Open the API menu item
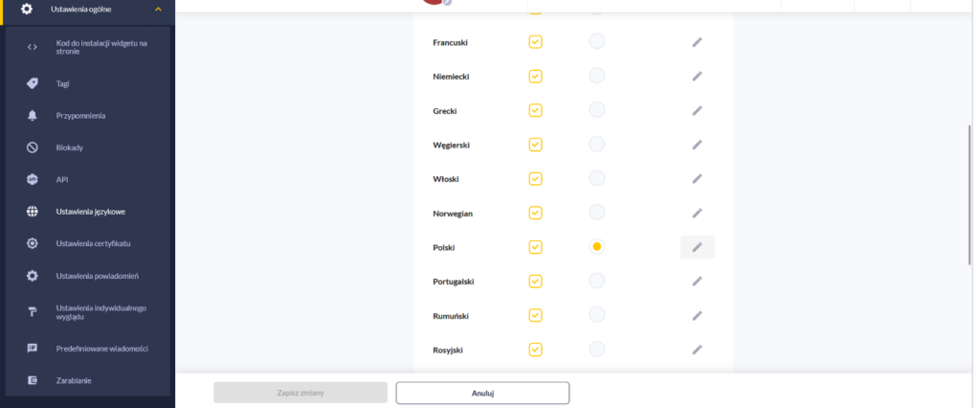The height and width of the screenshot is (408, 980). [63, 179]
